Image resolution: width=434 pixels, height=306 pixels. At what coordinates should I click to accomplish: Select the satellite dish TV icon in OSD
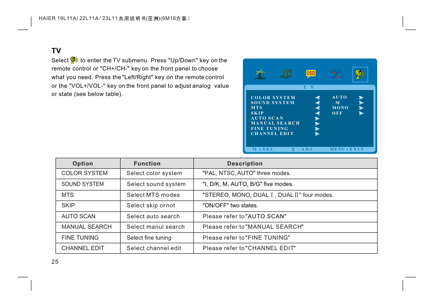tap(360, 75)
